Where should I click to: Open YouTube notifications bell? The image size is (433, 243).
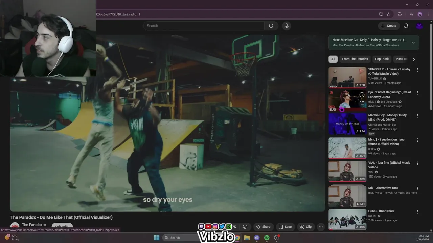coord(406,26)
